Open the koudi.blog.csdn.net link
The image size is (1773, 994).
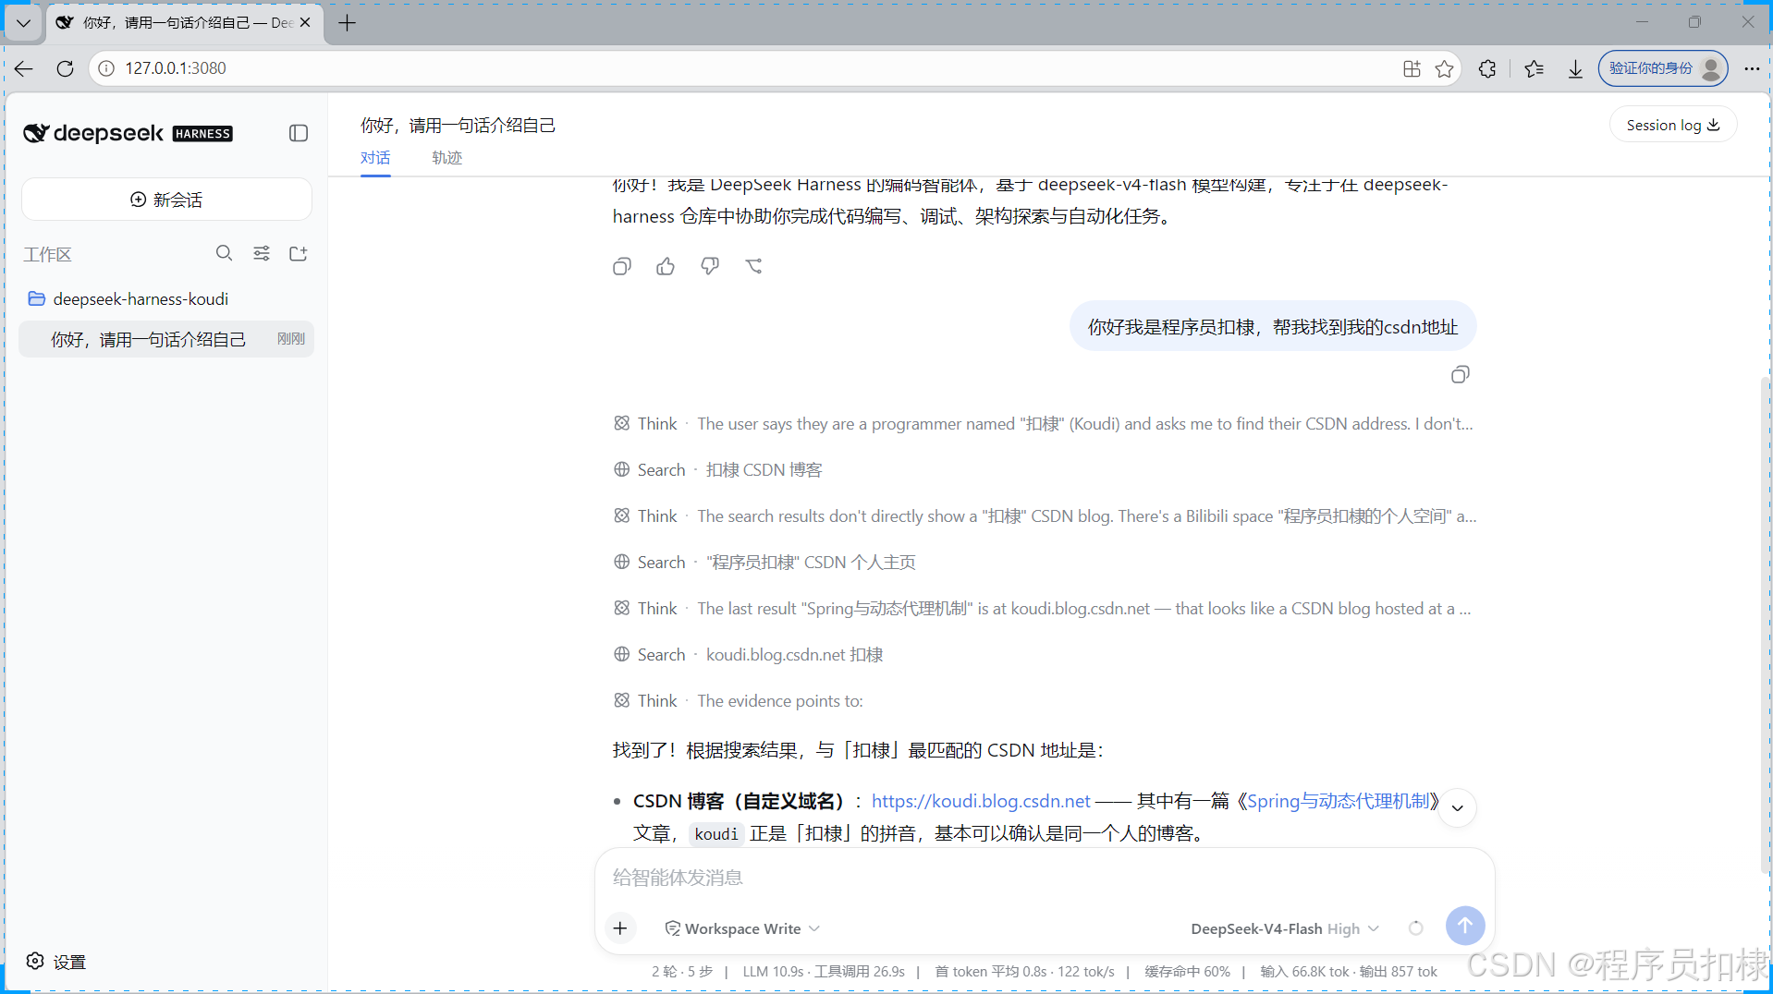(981, 801)
